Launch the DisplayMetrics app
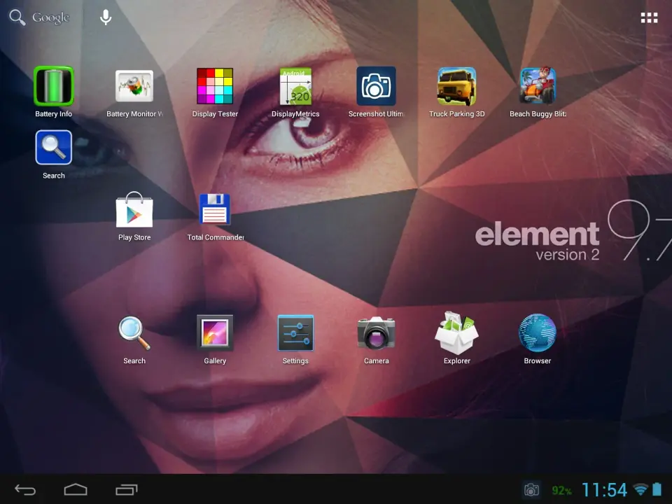This screenshot has height=504, width=672. click(295, 87)
